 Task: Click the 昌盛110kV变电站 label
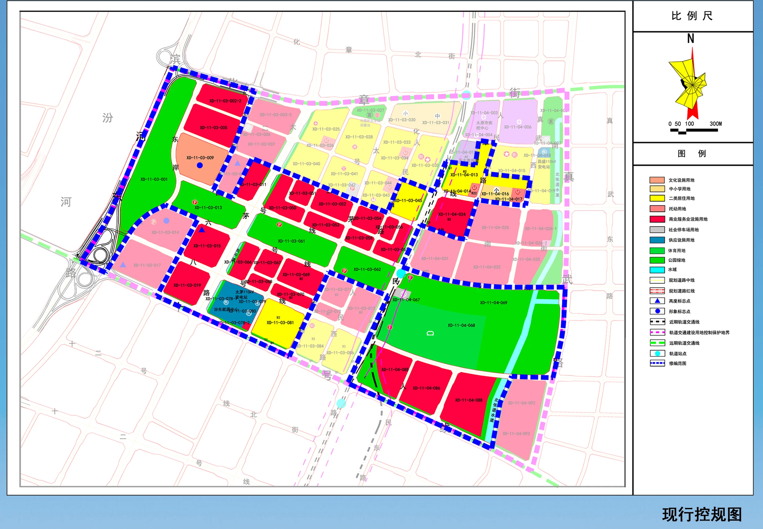[x=546, y=164]
